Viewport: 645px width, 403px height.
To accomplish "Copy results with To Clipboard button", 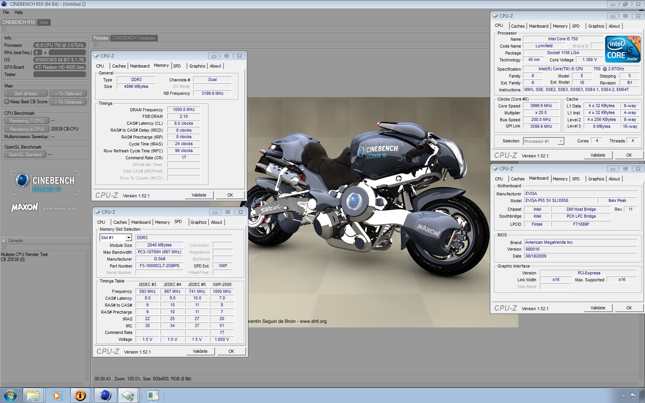I will [68, 94].
